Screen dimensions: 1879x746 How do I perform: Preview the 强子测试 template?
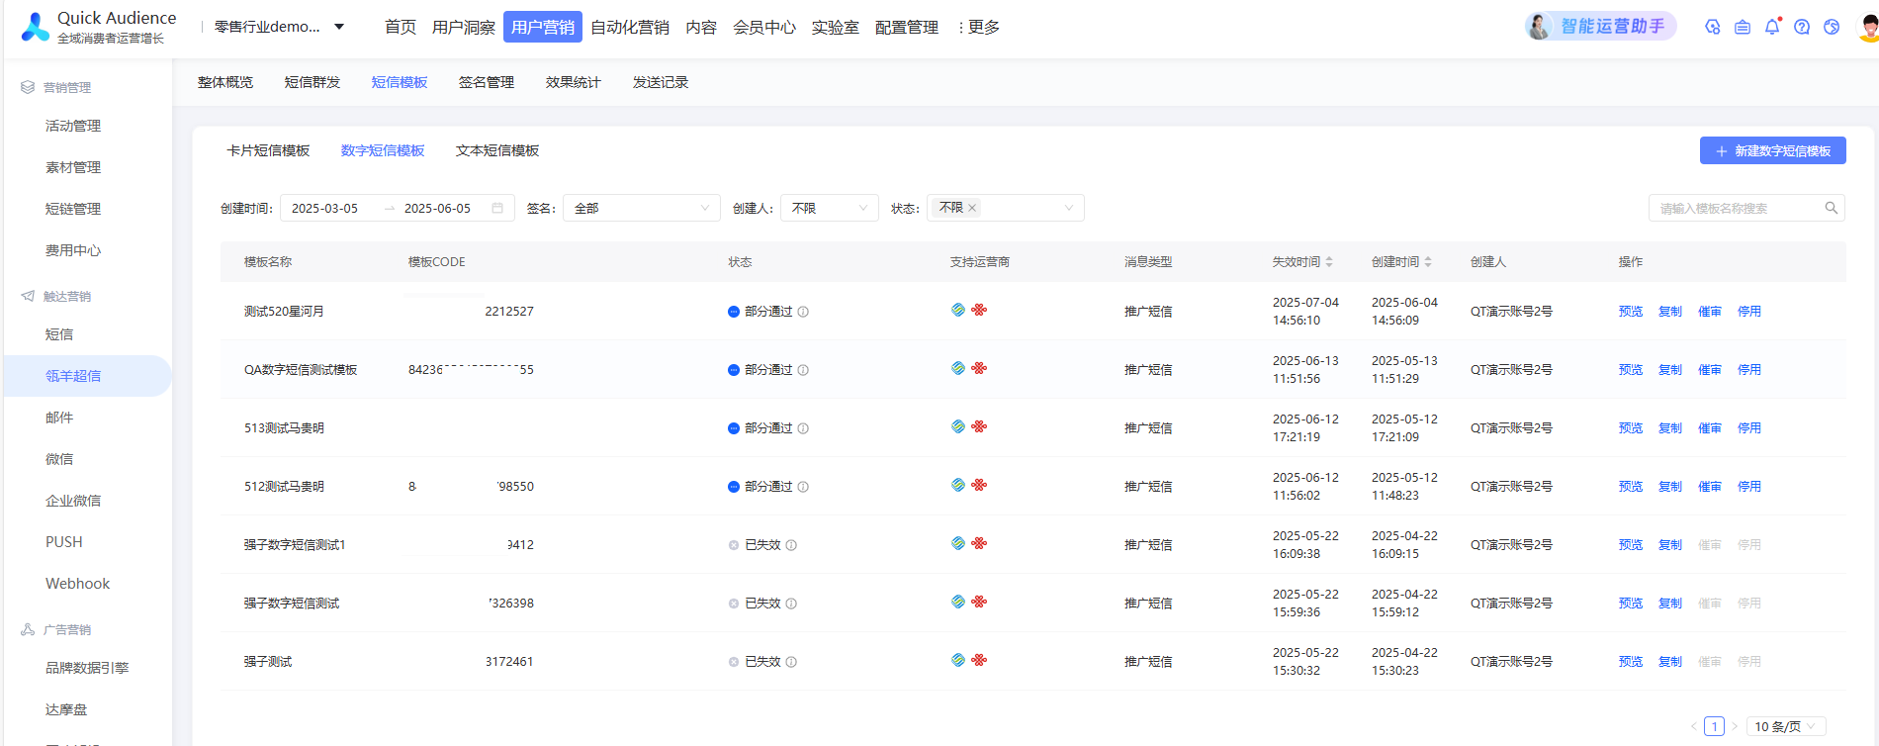point(1631,662)
